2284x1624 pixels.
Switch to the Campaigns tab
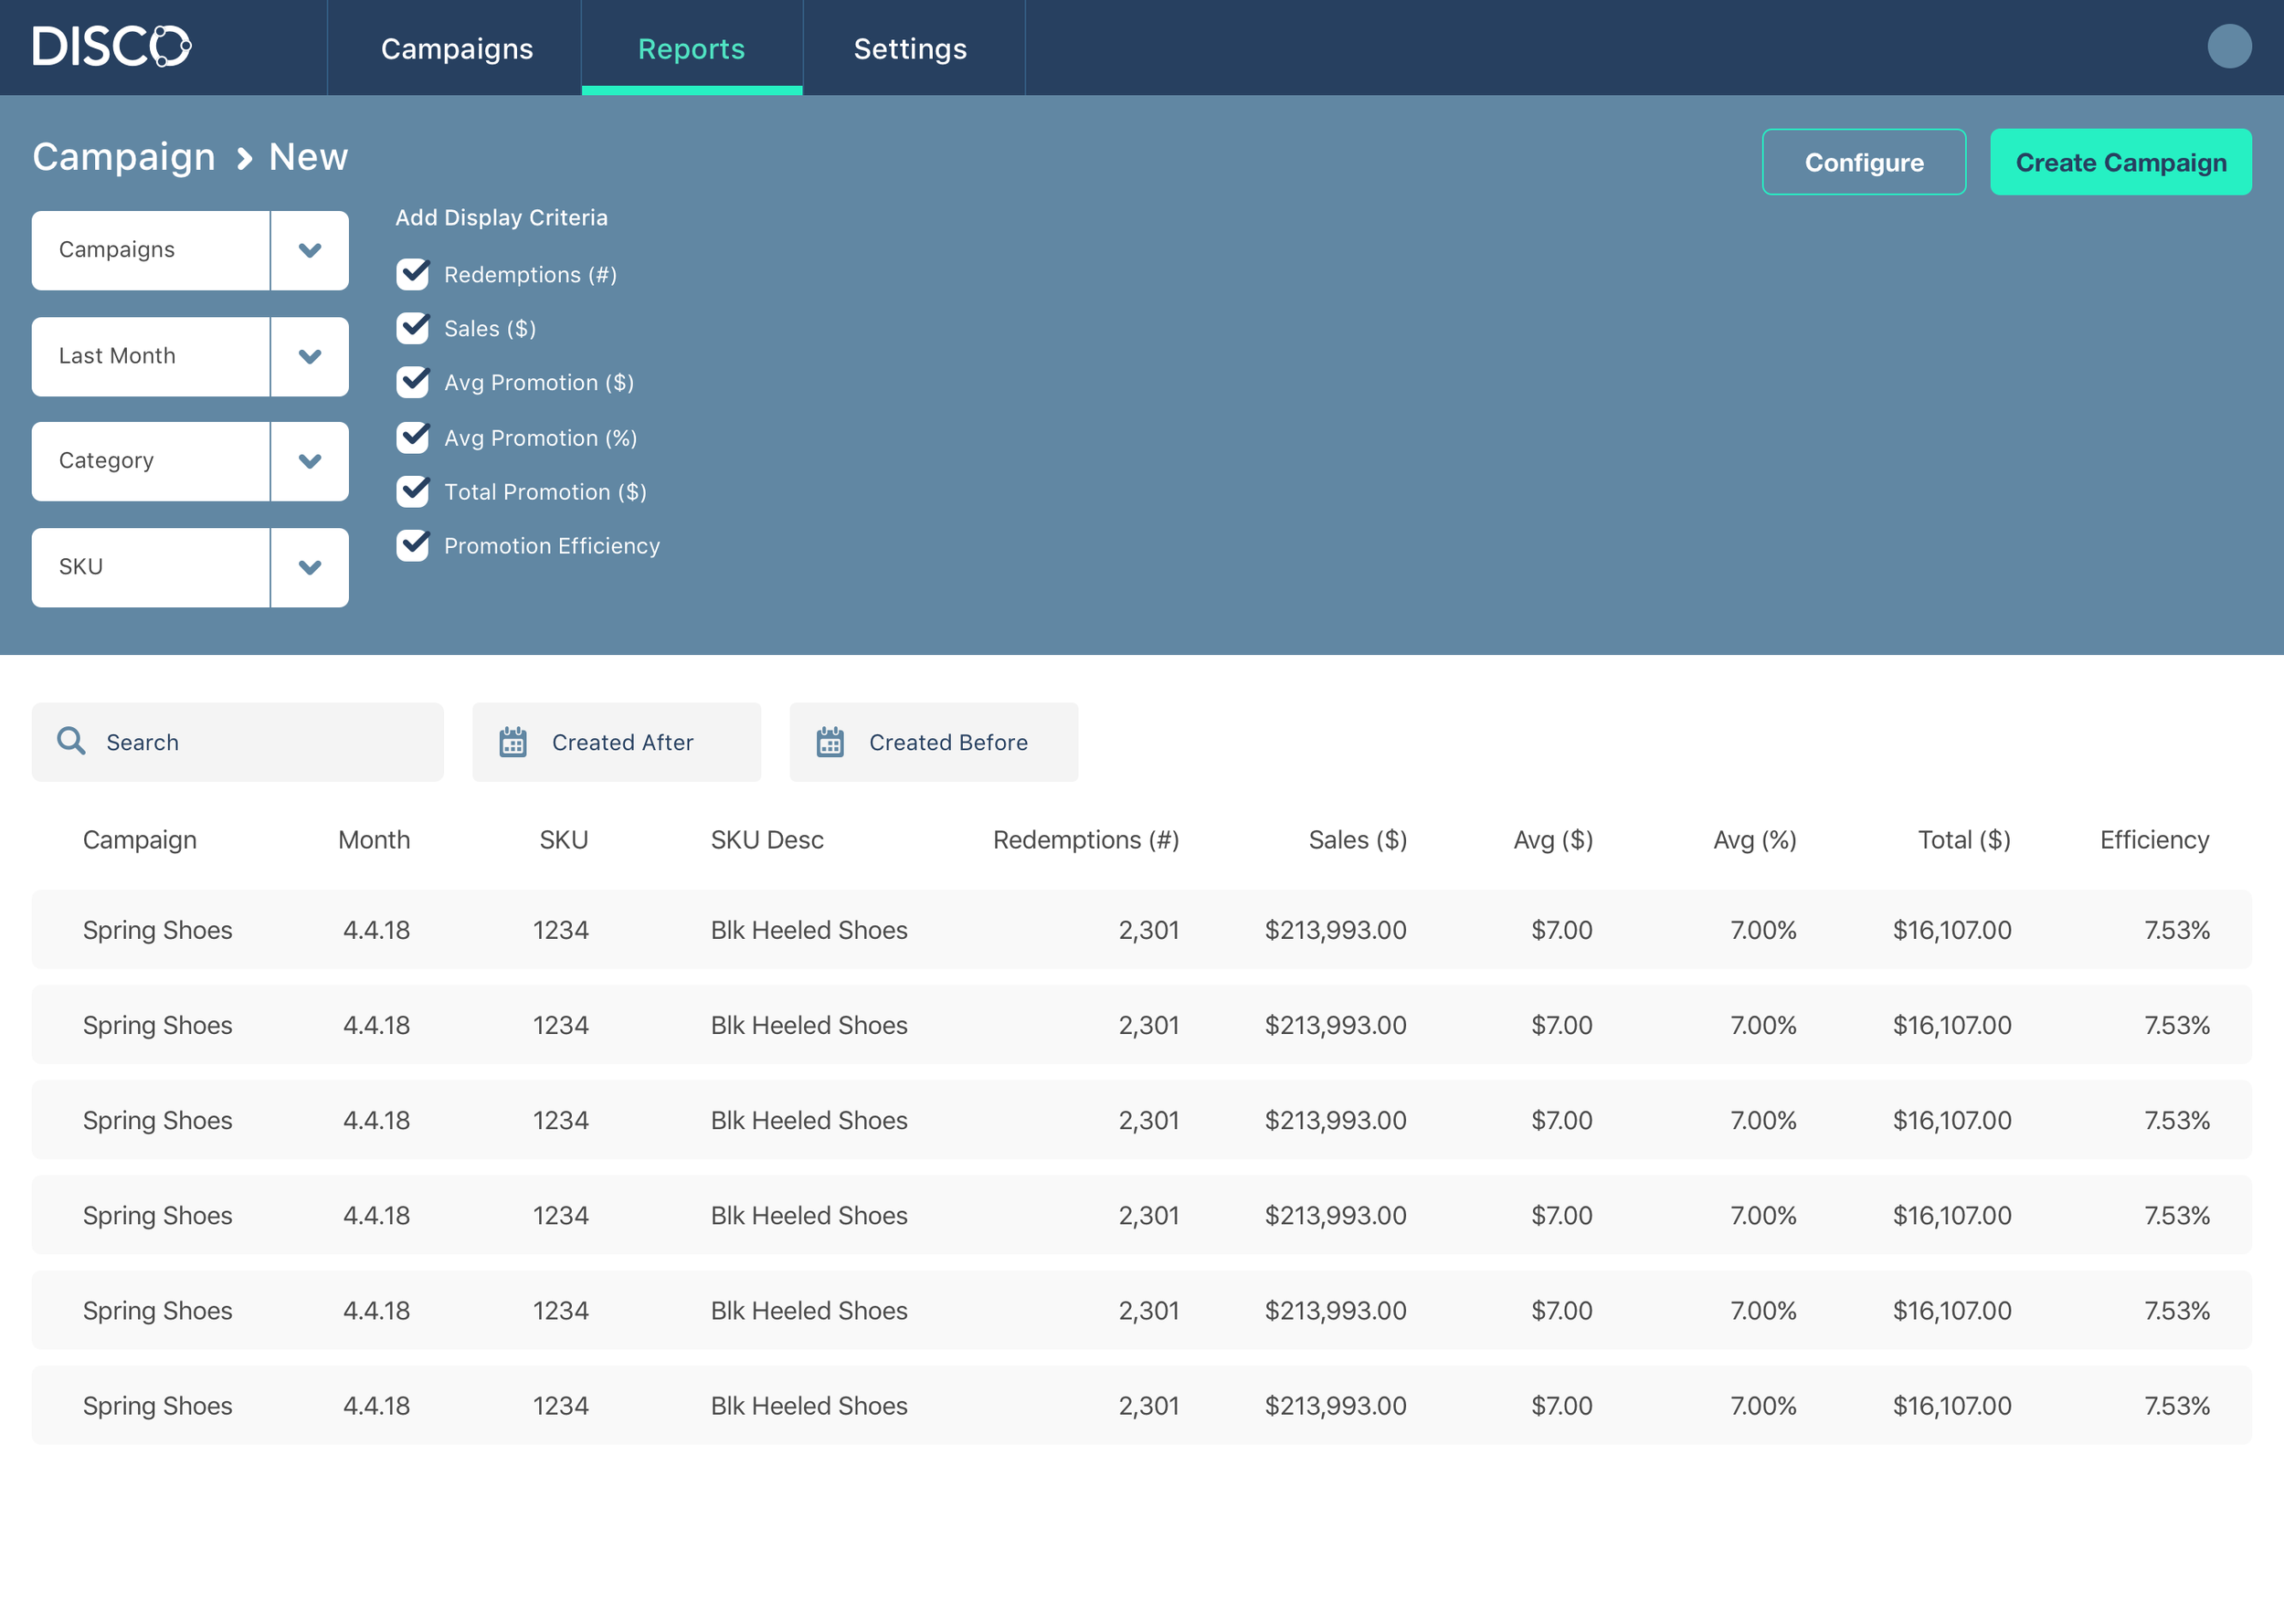coord(456,48)
